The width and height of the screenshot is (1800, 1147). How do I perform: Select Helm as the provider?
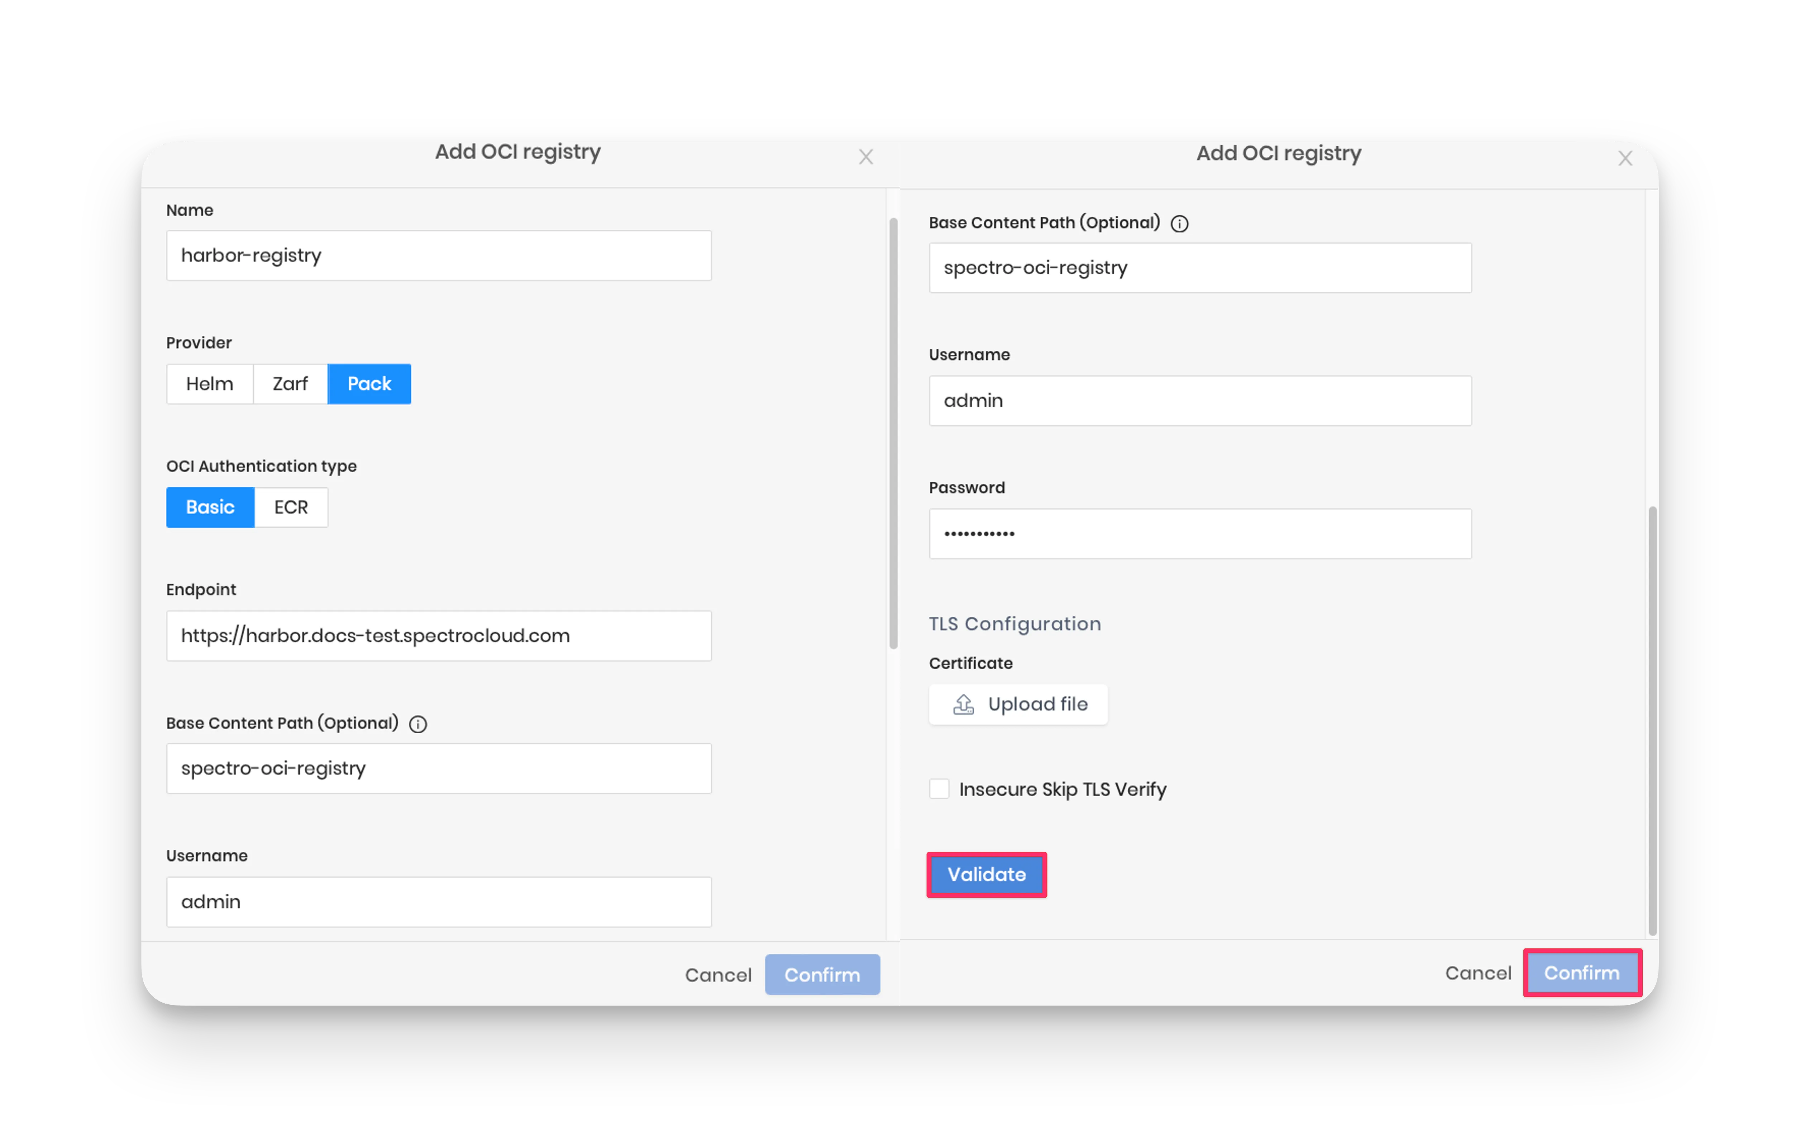[209, 383]
